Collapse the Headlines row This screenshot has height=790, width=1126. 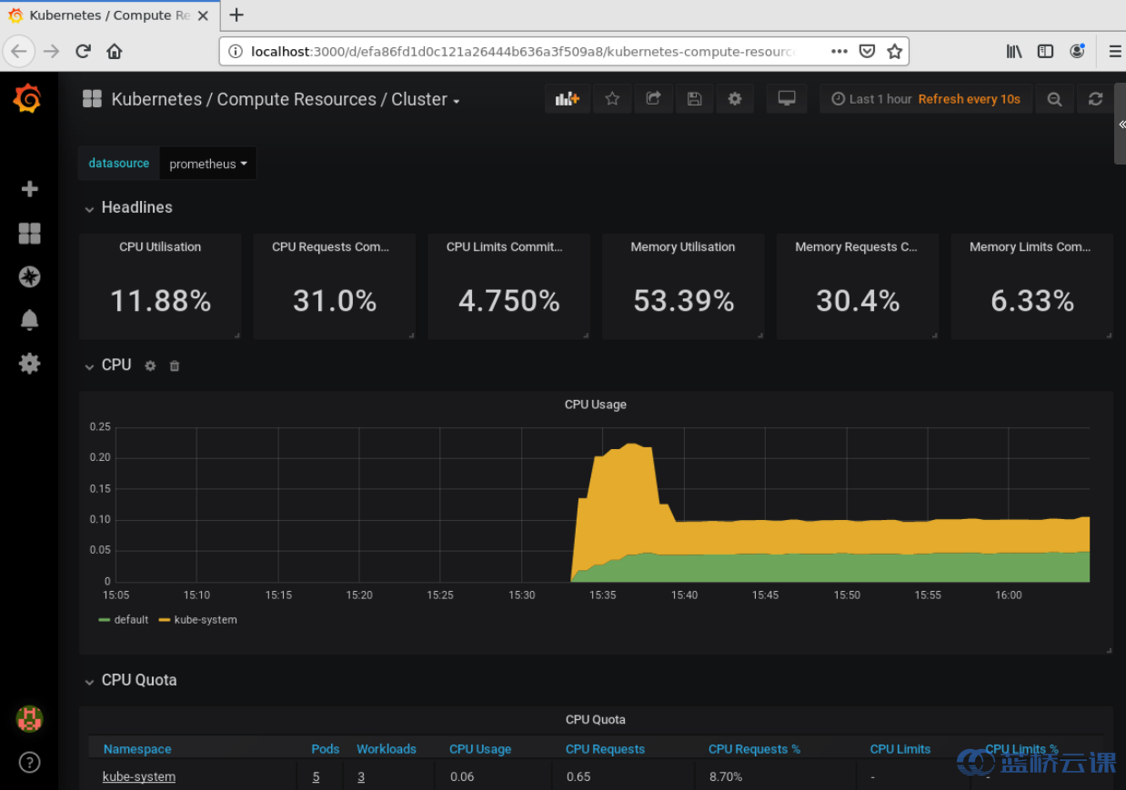coord(128,207)
